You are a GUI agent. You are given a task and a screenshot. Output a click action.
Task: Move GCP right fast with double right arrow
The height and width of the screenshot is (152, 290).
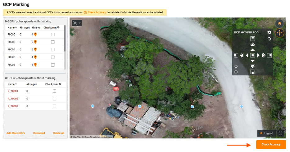[x=263, y=55]
